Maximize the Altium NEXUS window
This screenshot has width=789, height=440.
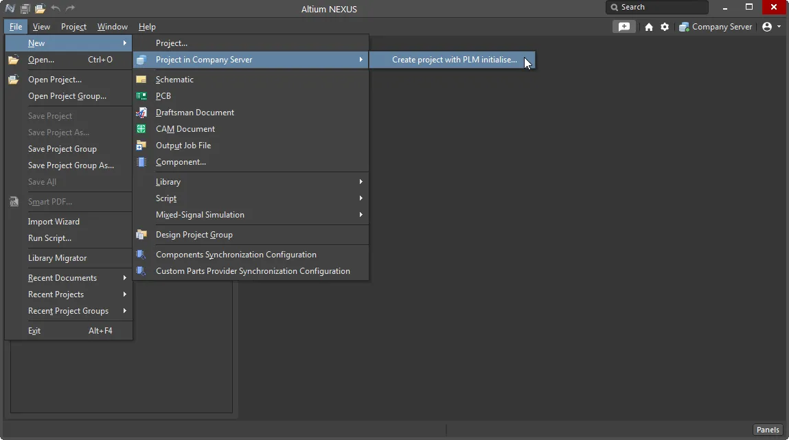click(x=749, y=7)
